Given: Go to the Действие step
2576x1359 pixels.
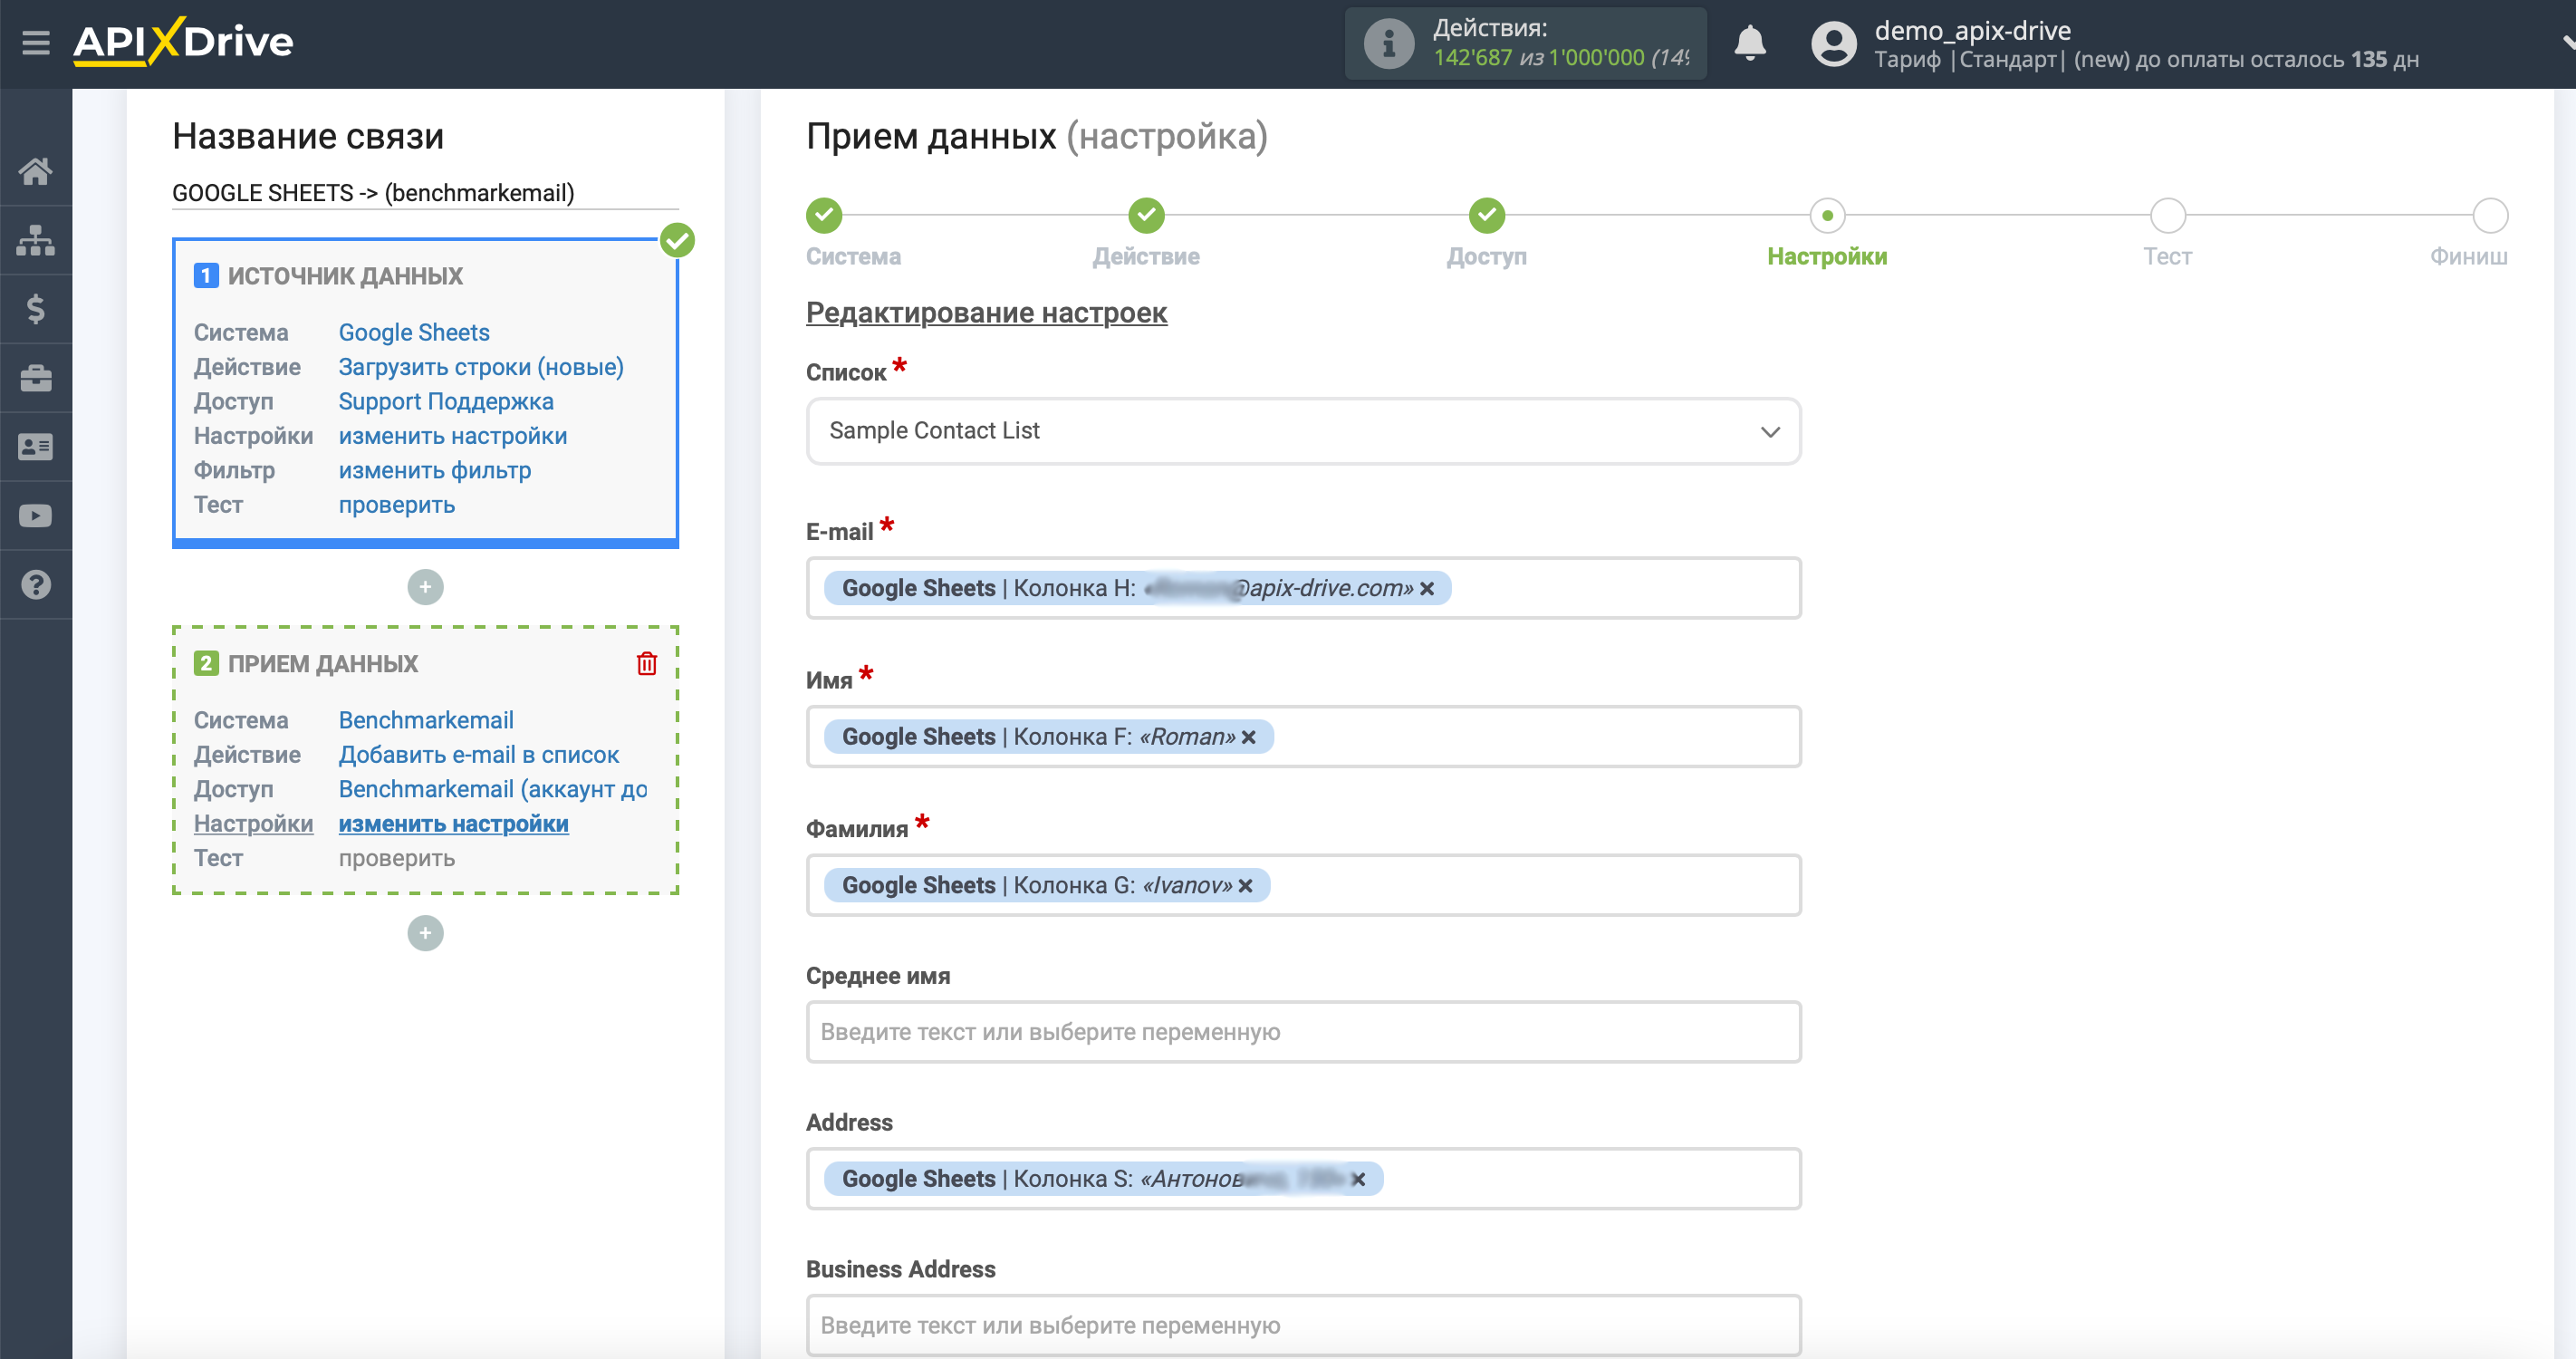Looking at the screenshot, I should pyautogui.click(x=1146, y=215).
